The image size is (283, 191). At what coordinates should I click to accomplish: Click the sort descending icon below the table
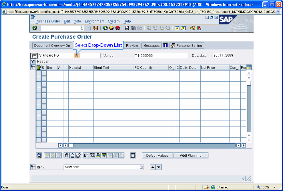pos(104,155)
